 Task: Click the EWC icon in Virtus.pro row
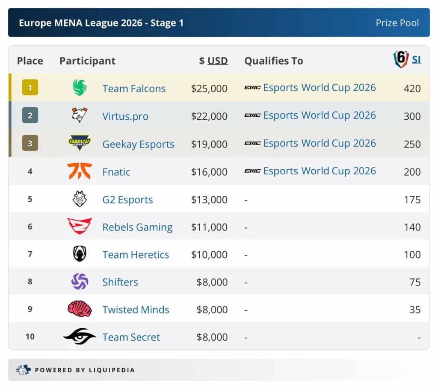pos(252,115)
